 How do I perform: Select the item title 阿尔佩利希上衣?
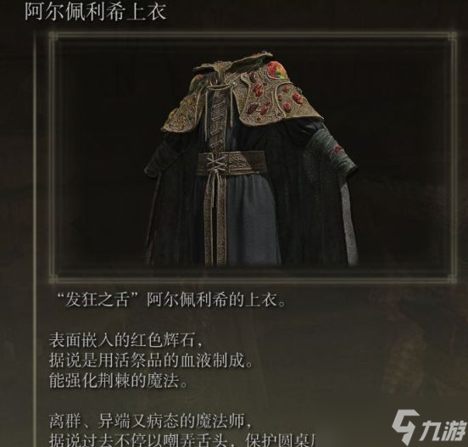95,12
